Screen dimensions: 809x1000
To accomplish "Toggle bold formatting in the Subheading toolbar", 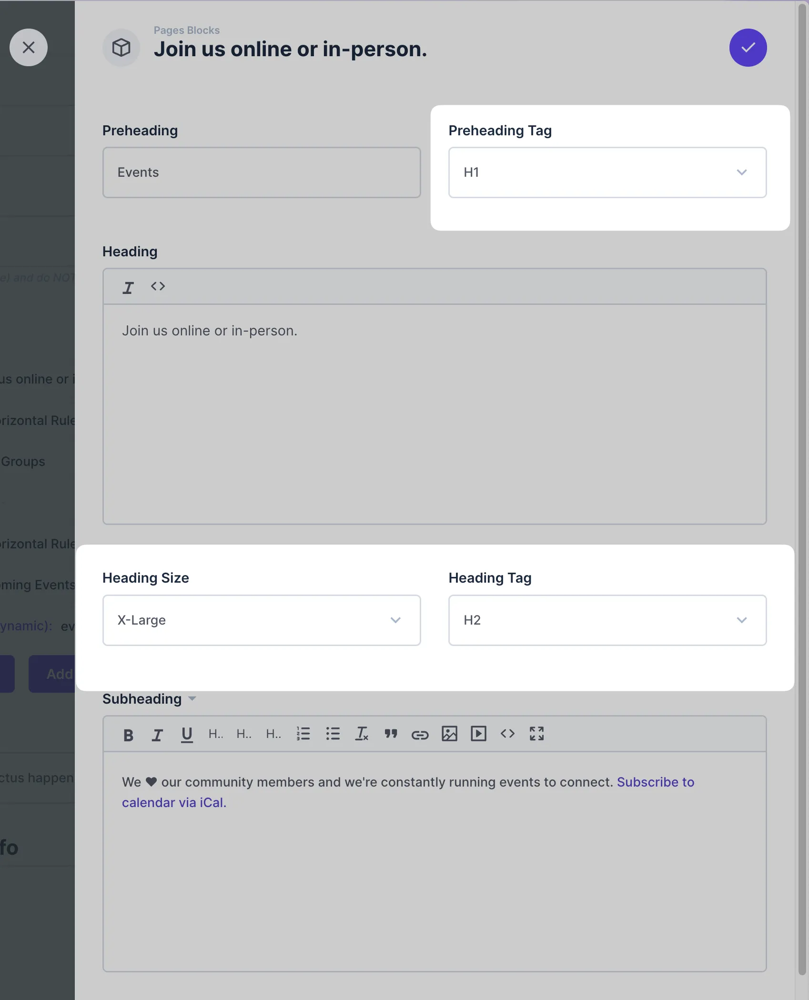I will point(128,734).
